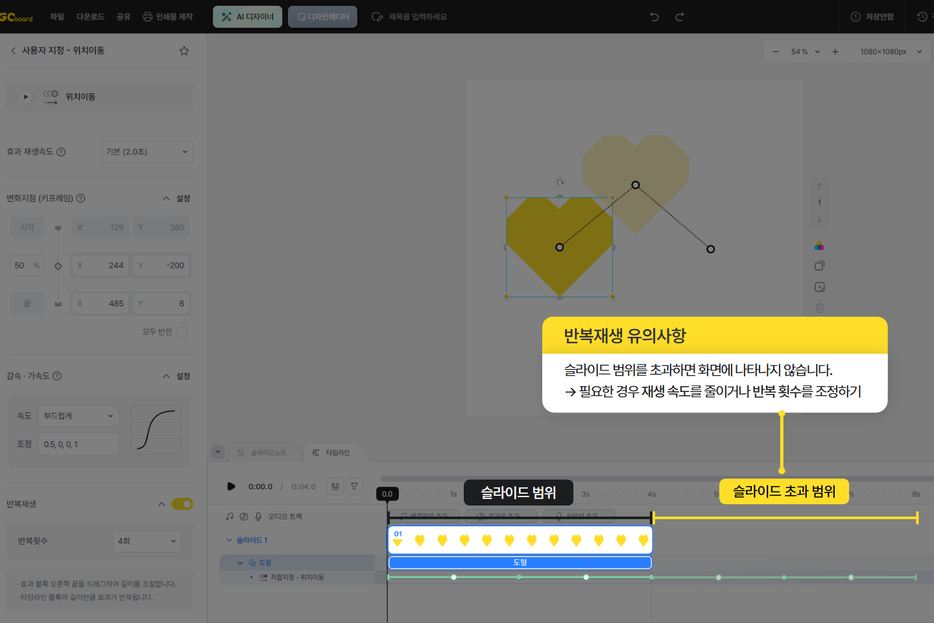Image resolution: width=934 pixels, height=623 pixels.
Task: Zoom in canvas with plus icon
Action: (x=835, y=52)
